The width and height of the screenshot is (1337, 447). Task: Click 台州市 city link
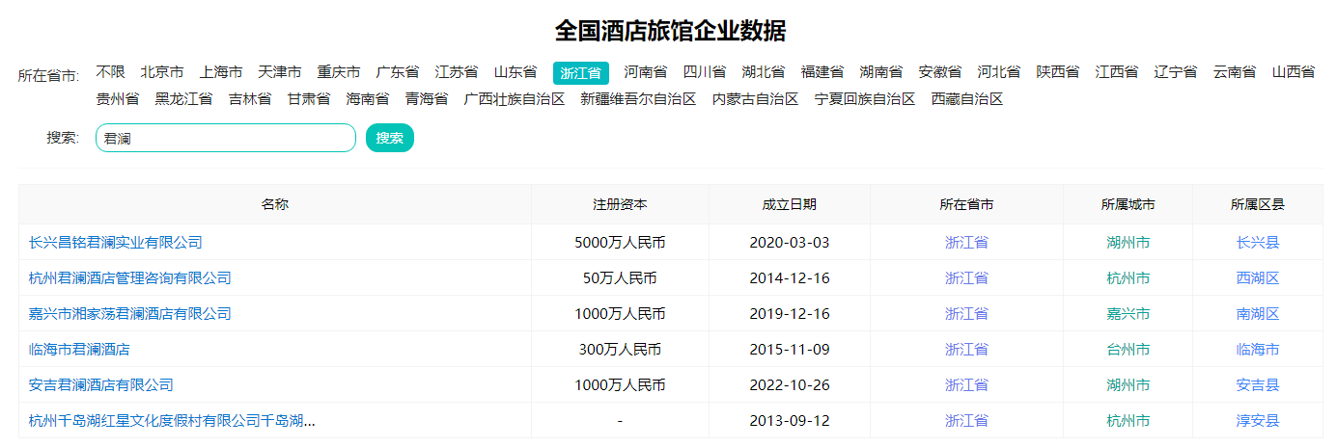point(1128,349)
